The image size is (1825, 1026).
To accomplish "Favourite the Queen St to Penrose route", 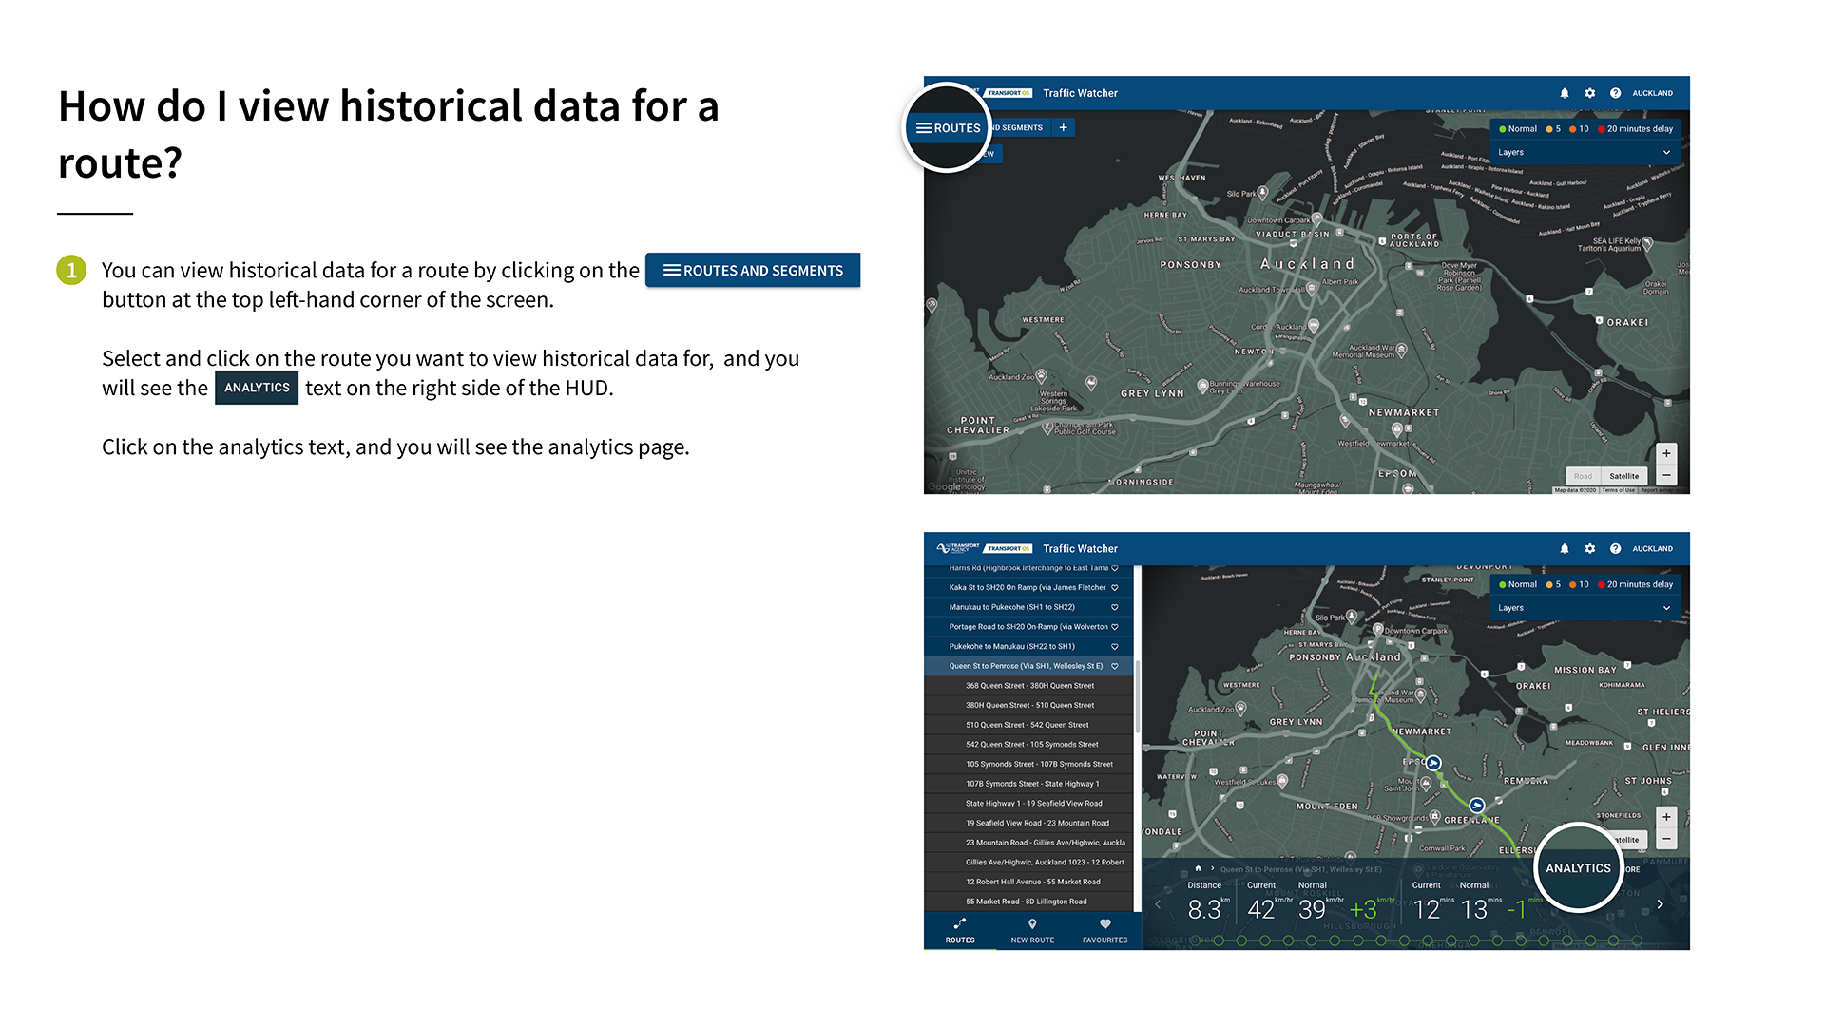I will click(x=1115, y=666).
